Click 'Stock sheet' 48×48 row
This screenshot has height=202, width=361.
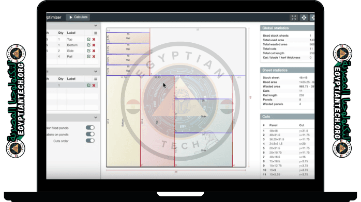288,78
